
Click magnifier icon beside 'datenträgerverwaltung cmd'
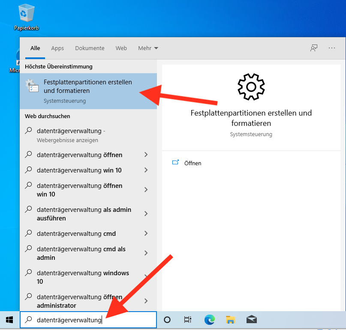[28, 233]
